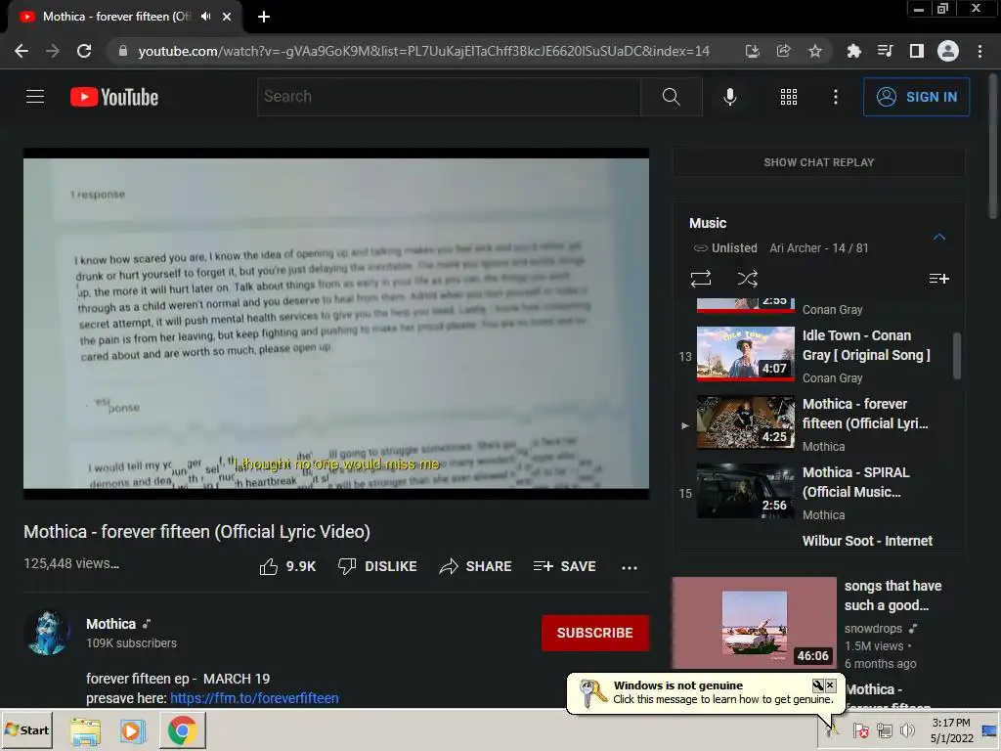Open 'songs that have such a good' thumbnail
1001x751 pixels.
tap(755, 623)
